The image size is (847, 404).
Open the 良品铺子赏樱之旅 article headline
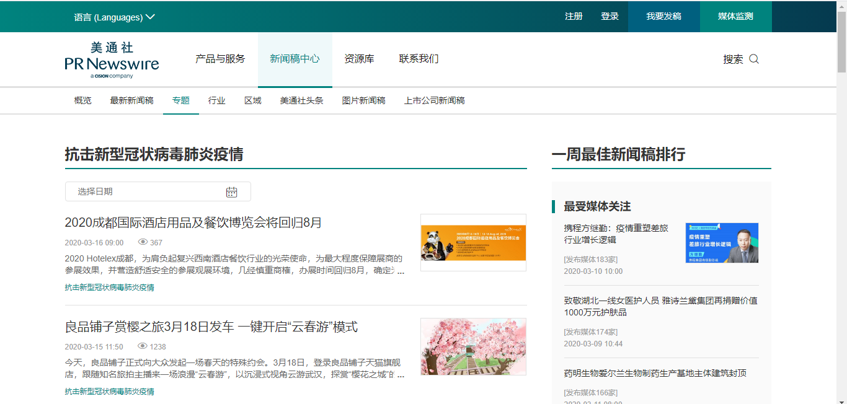point(211,327)
